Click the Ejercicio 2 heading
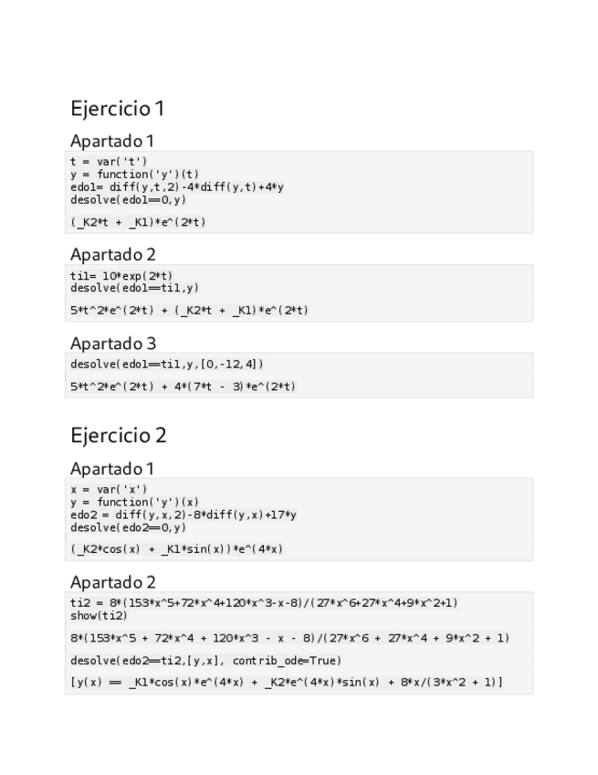598x775 pixels. point(119,435)
